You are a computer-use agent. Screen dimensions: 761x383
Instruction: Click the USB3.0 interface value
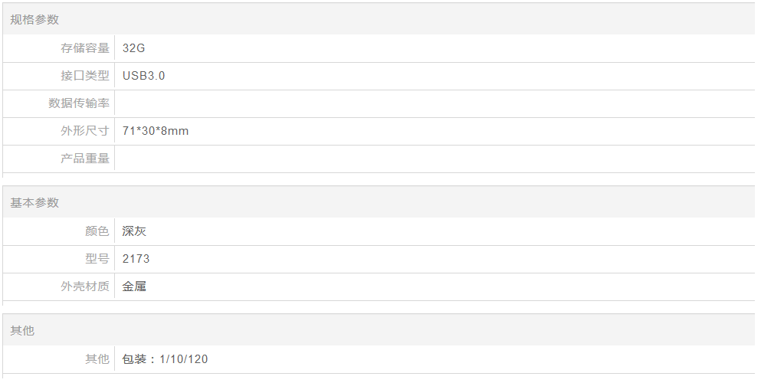[x=144, y=76]
